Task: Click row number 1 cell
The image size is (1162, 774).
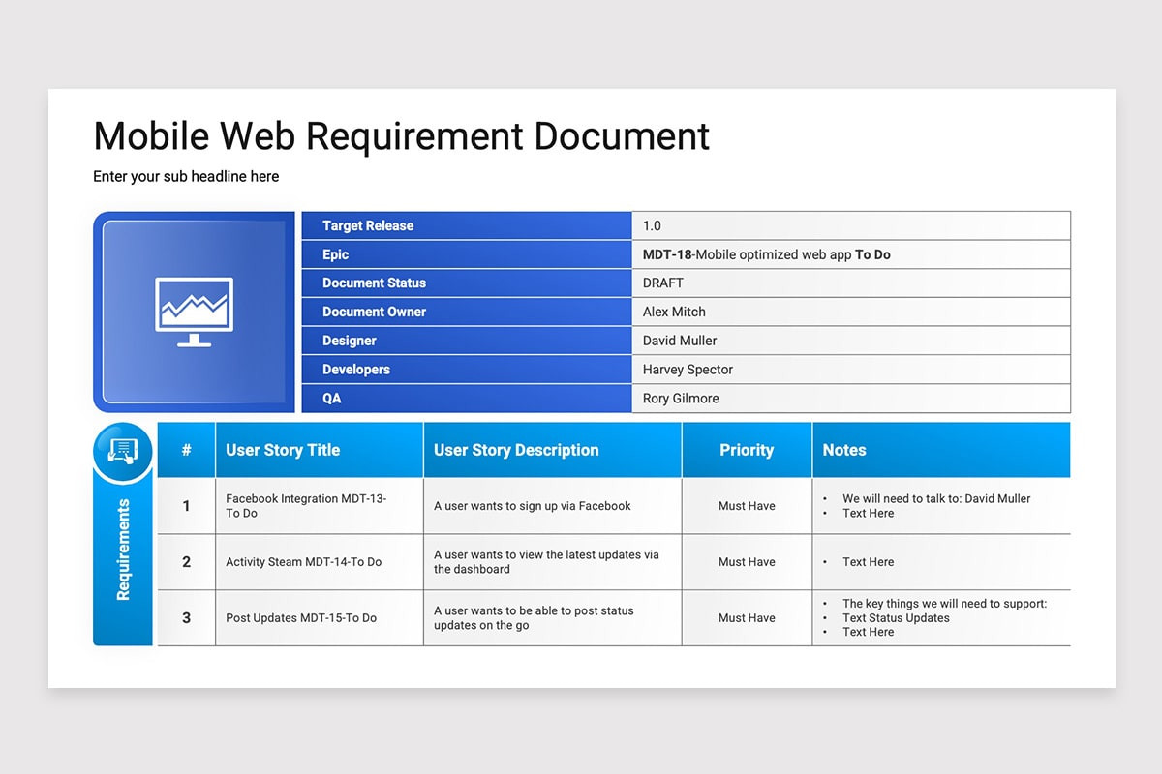Action: [186, 506]
